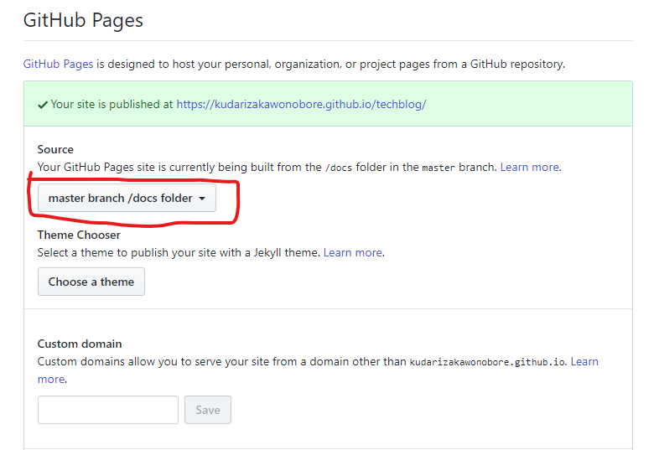Viewport: 659px width, 450px height.
Task: Focus the custom domain text field
Action: tap(108, 410)
